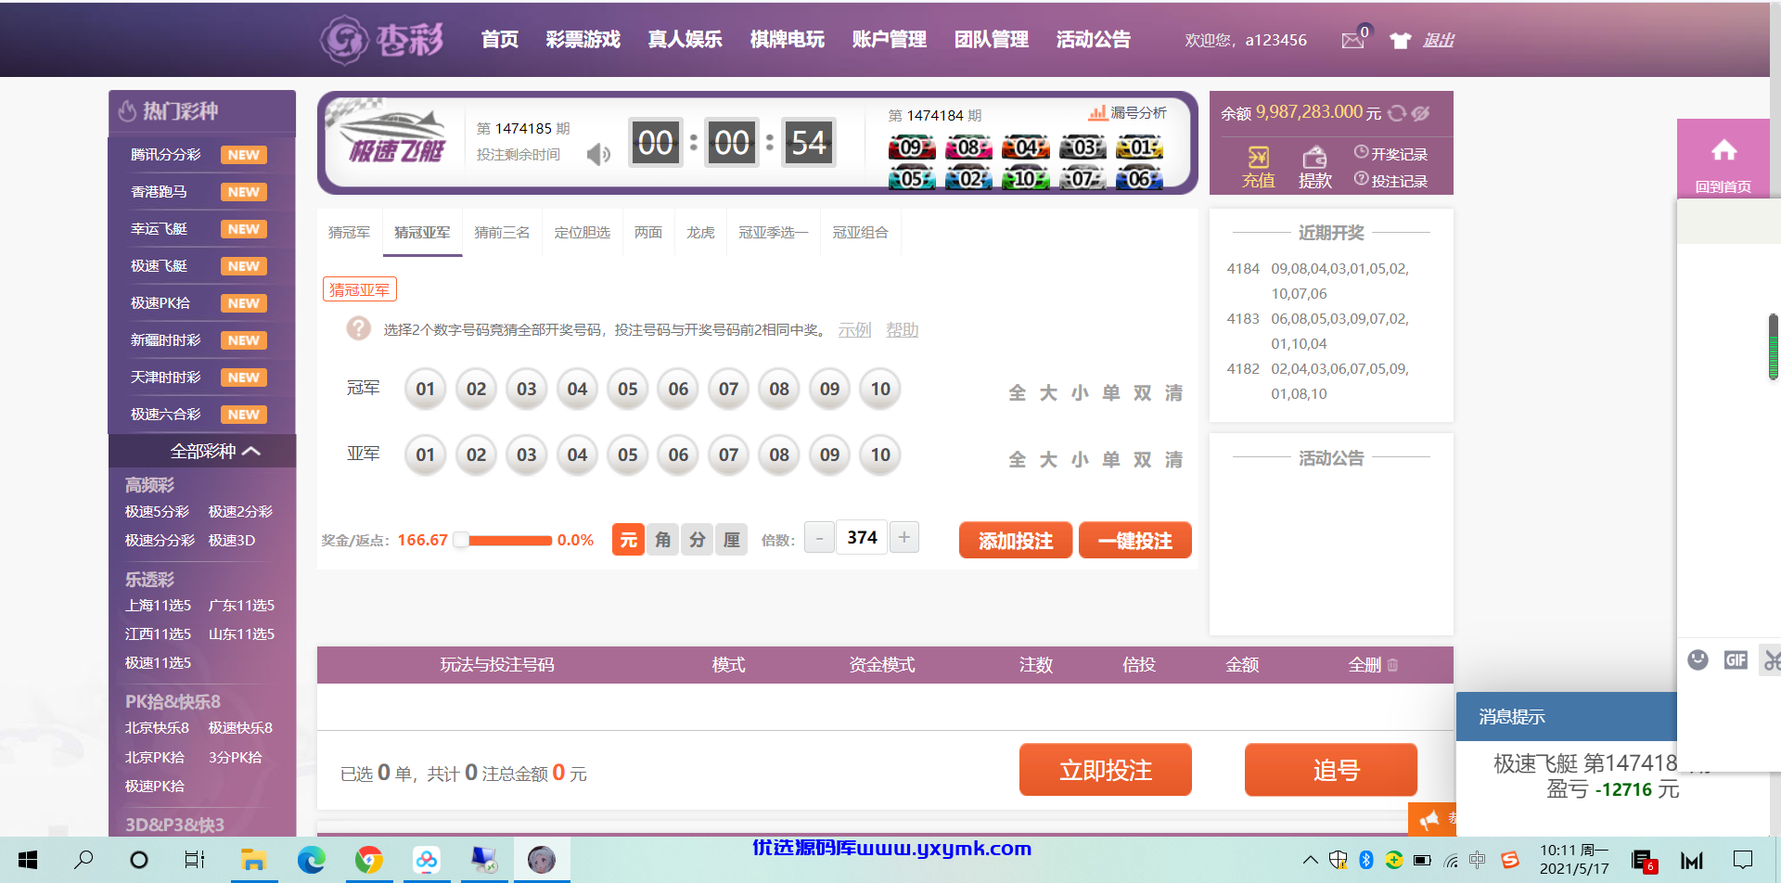Refresh the account balance icon
The height and width of the screenshot is (883, 1781).
tap(1397, 113)
